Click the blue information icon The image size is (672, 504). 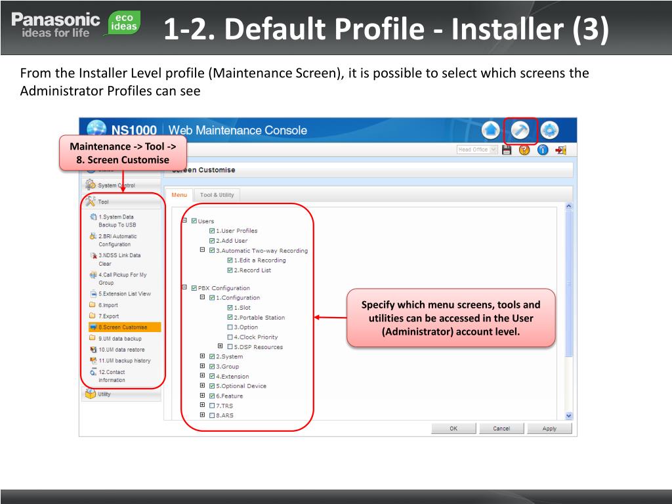coord(543,150)
